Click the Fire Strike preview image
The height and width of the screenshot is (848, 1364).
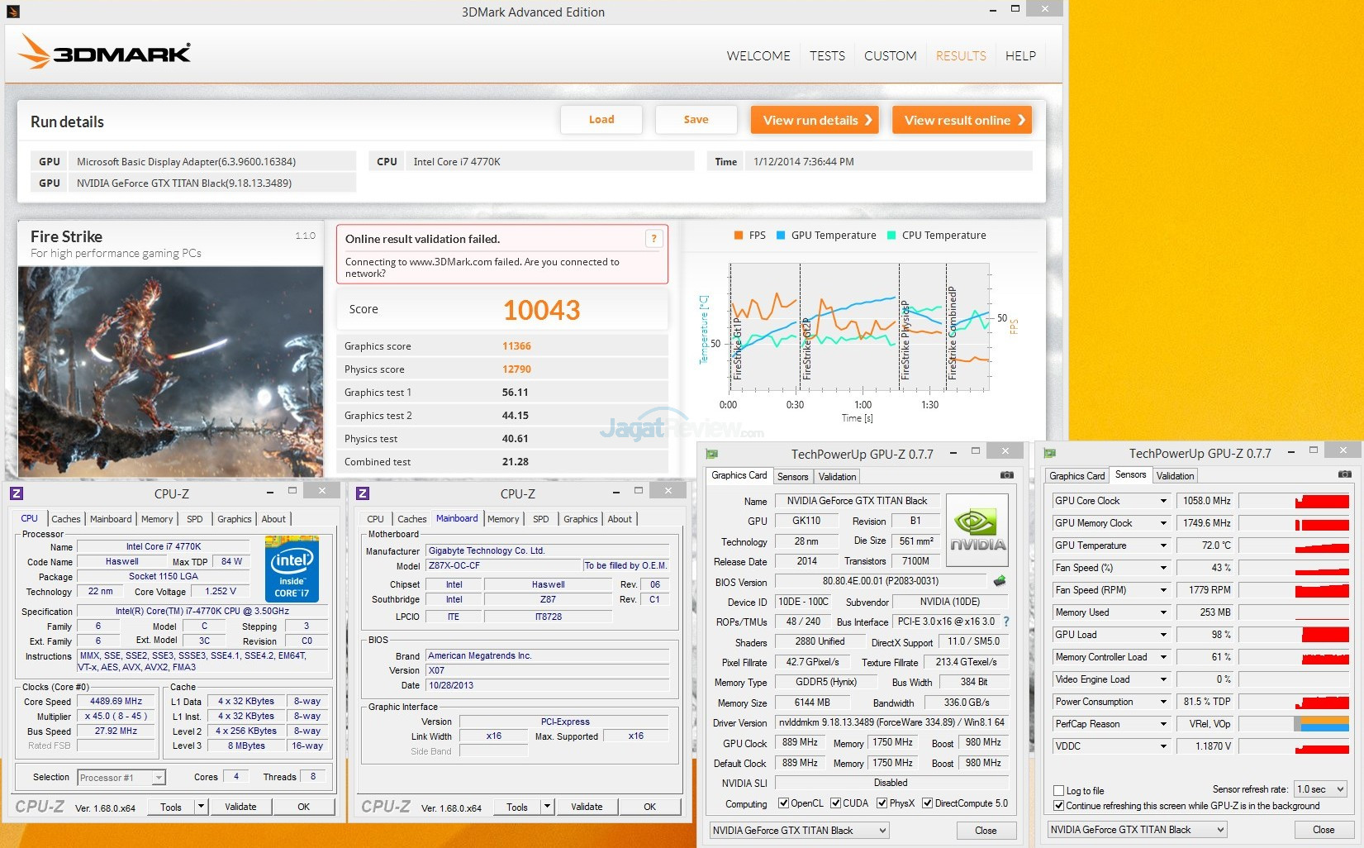pyautogui.click(x=170, y=370)
